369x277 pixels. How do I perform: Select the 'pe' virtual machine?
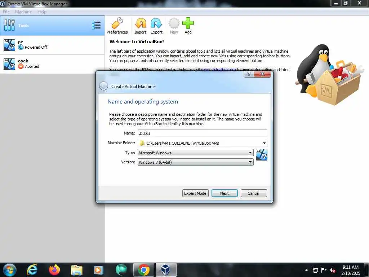pyautogui.click(x=52, y=45)
